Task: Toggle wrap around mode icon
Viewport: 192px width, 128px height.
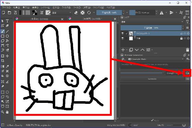Action: point(181,12)
